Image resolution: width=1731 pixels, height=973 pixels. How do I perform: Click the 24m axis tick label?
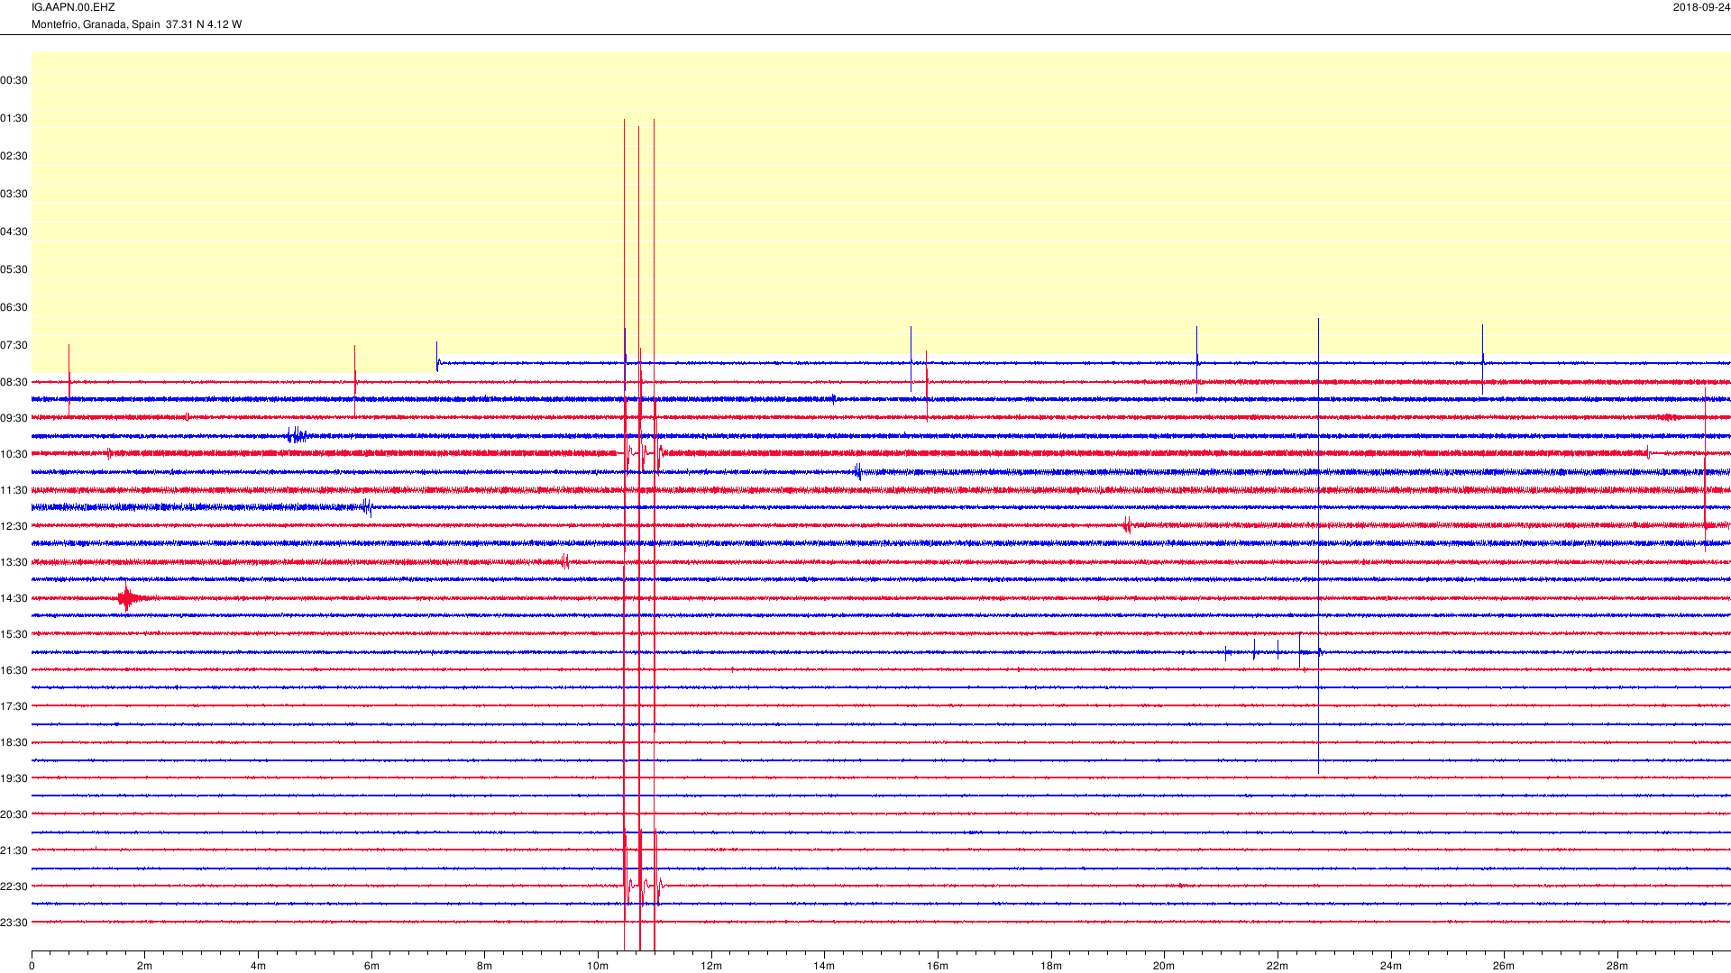click(x=1391, y=966)
